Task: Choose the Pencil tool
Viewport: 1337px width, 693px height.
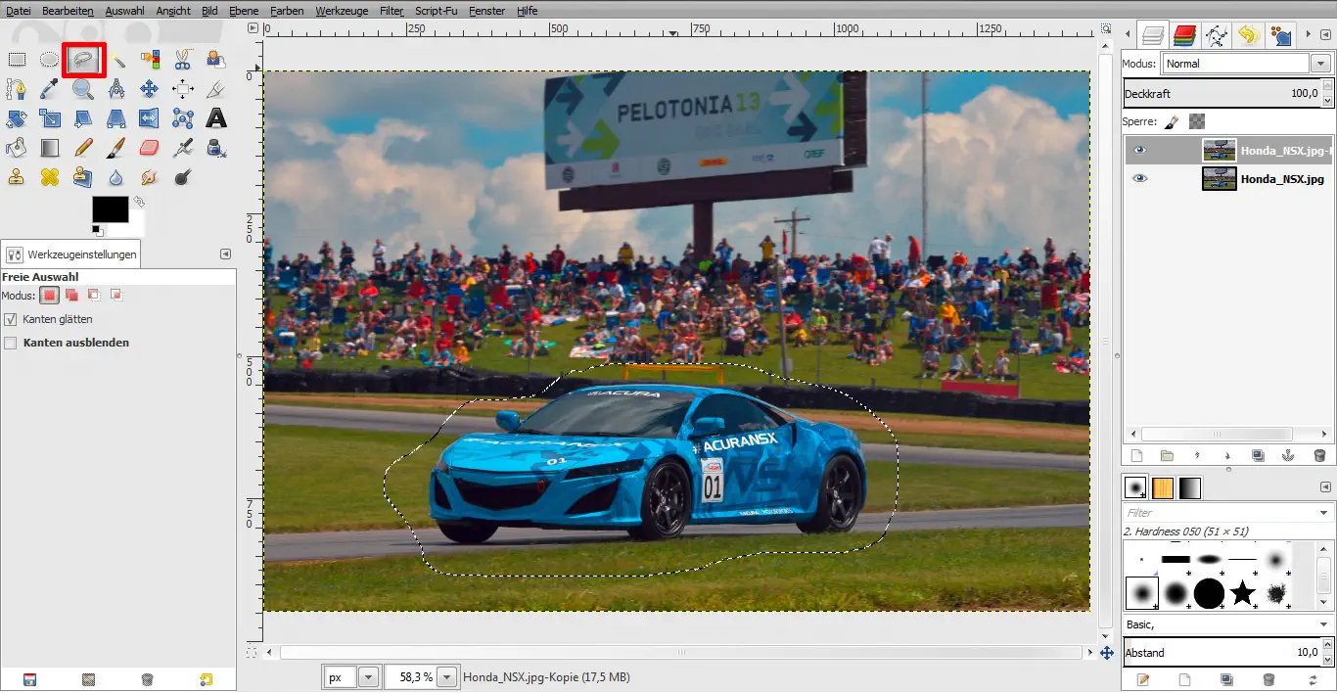Action: coord(83,148)
